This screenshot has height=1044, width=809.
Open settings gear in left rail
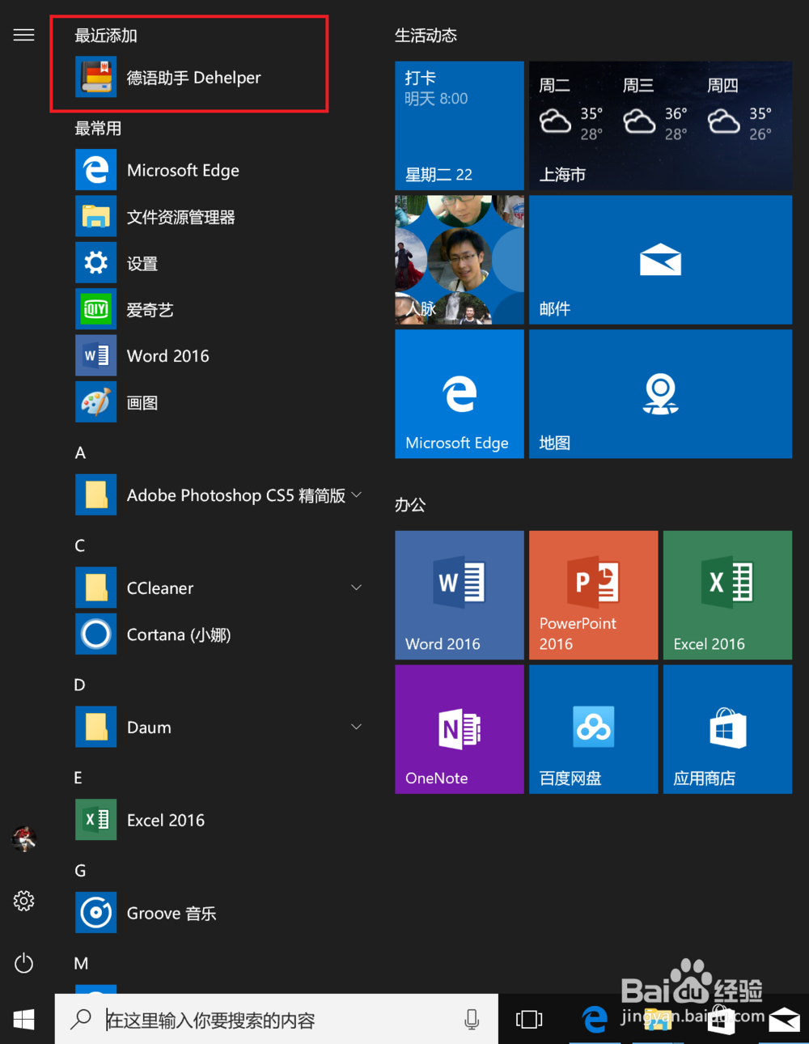(23, 901)
